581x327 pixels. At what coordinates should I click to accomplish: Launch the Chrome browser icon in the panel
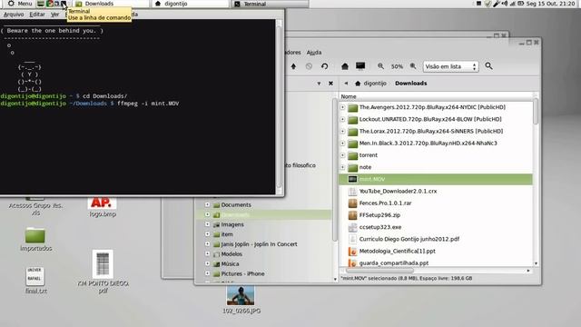coord(49,4)
